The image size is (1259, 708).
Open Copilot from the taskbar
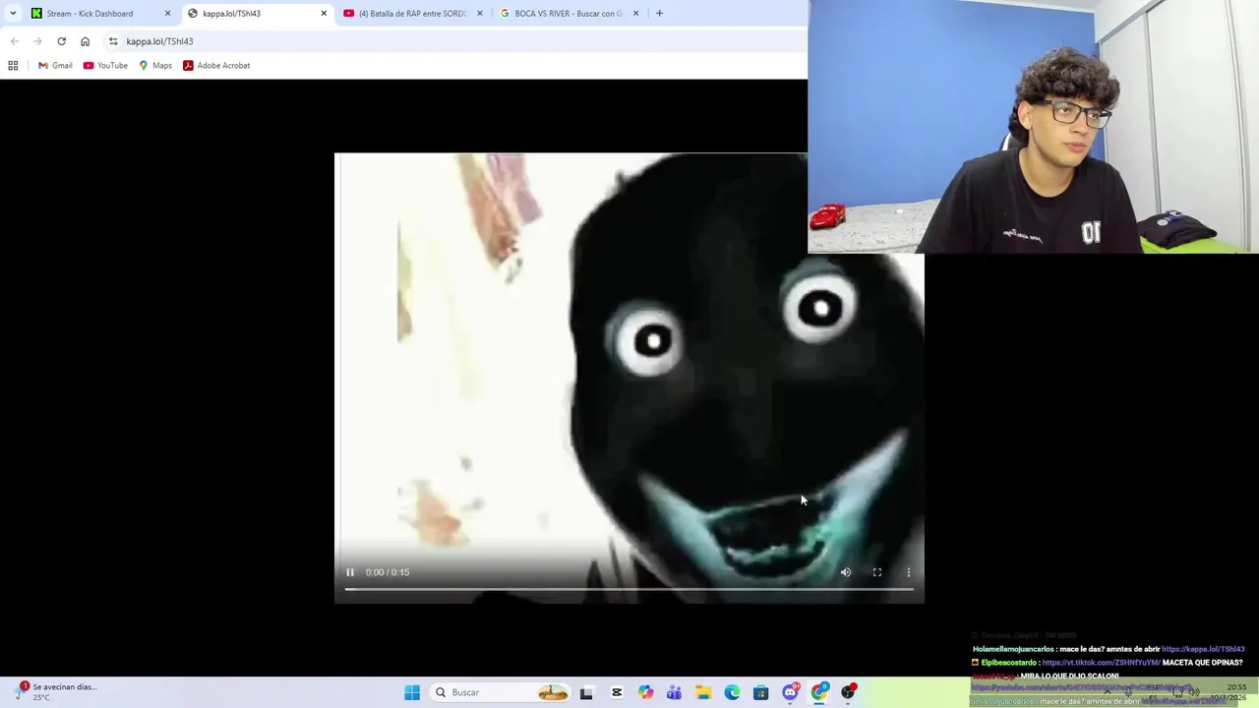pos(645,692)
